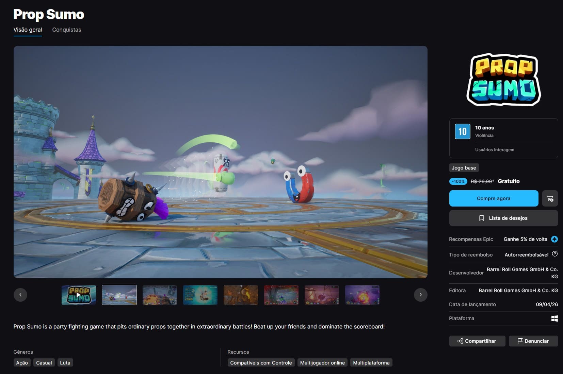This screenshot has width=563, height=374.
Task: Report the game with Denunciar
Action: click(533, 341)
